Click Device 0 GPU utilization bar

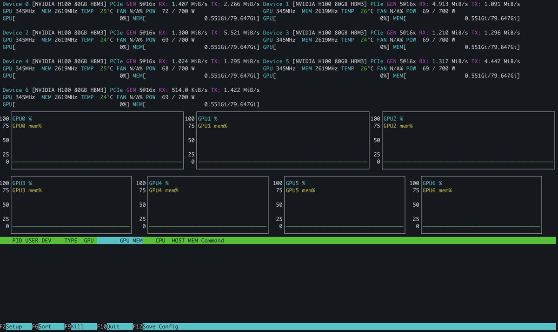tap(66, 19)
